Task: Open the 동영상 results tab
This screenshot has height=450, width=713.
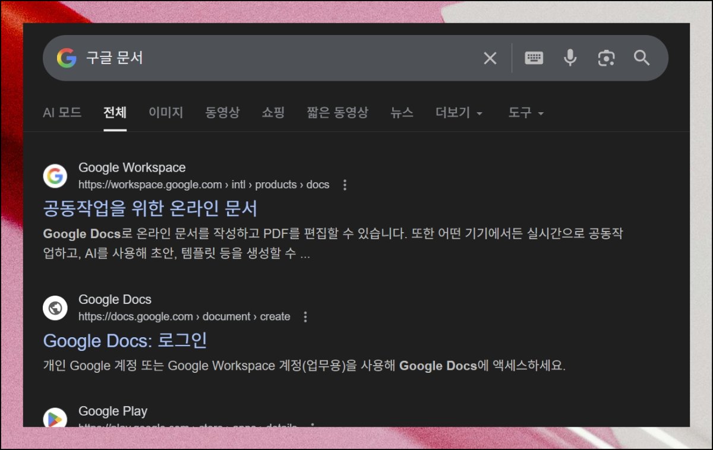Action: 222,112
